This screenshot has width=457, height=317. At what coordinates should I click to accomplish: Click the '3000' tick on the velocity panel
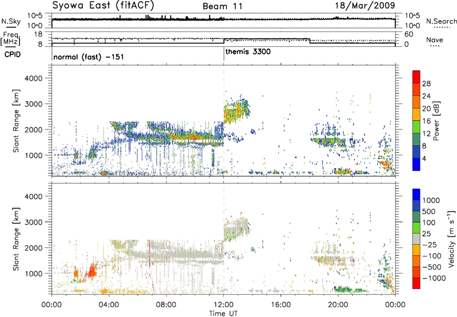tap(34, 222)
